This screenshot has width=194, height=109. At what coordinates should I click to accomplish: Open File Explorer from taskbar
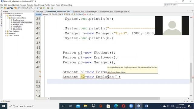pos(85,106)
